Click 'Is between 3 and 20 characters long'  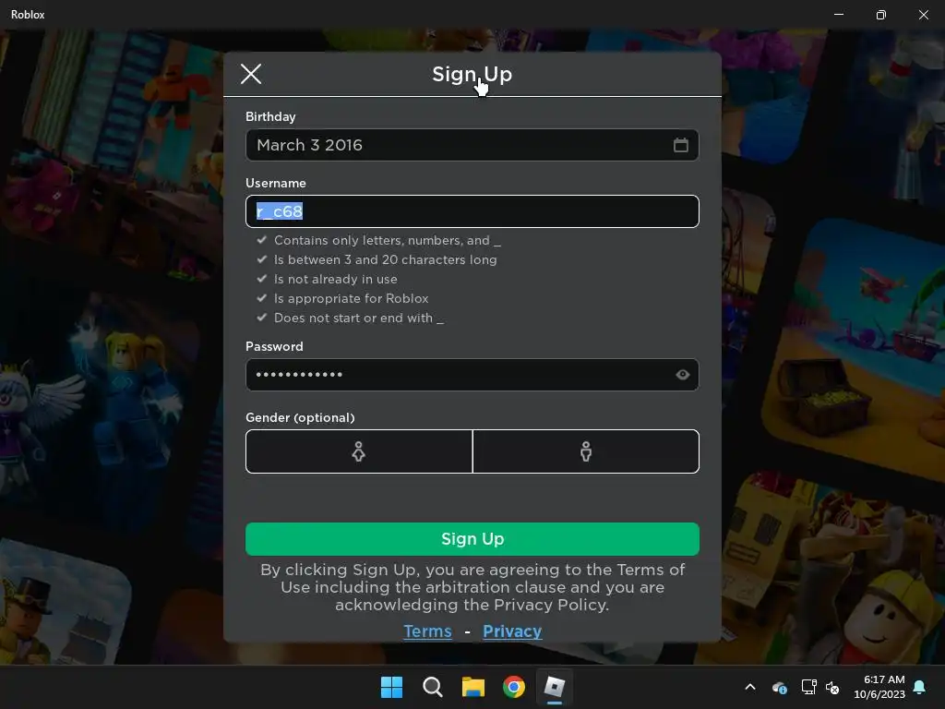[x=386, y=259]
